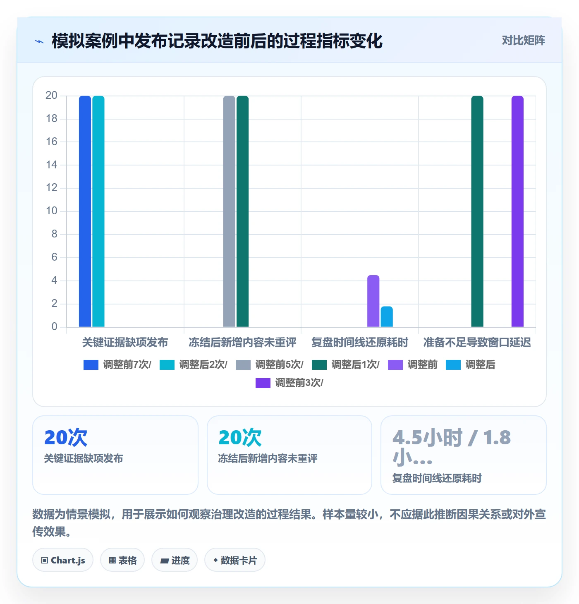Click the violet bar for 准备不足导致窗口延迟
579x604 pixels.
pos(518,211)
